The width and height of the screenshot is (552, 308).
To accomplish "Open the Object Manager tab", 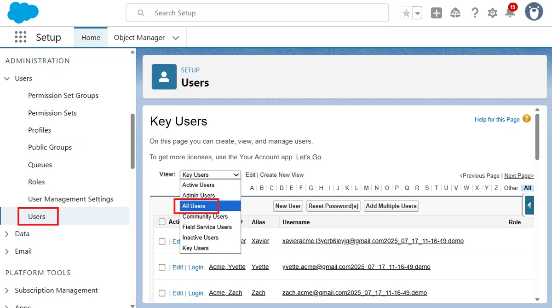I will (x=139, y=38).
